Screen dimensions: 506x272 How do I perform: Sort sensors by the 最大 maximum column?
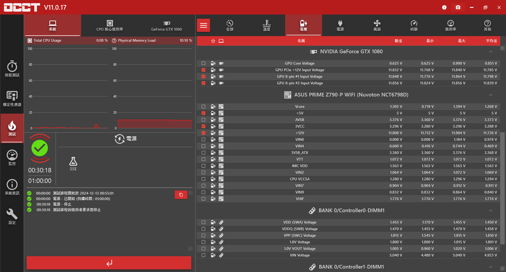click(461, 41)
